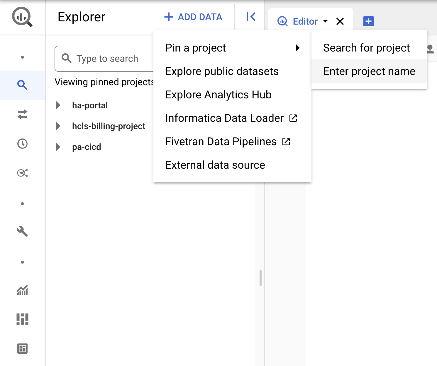
Task: Open the BI Engine icon
Action: point(22,348)
